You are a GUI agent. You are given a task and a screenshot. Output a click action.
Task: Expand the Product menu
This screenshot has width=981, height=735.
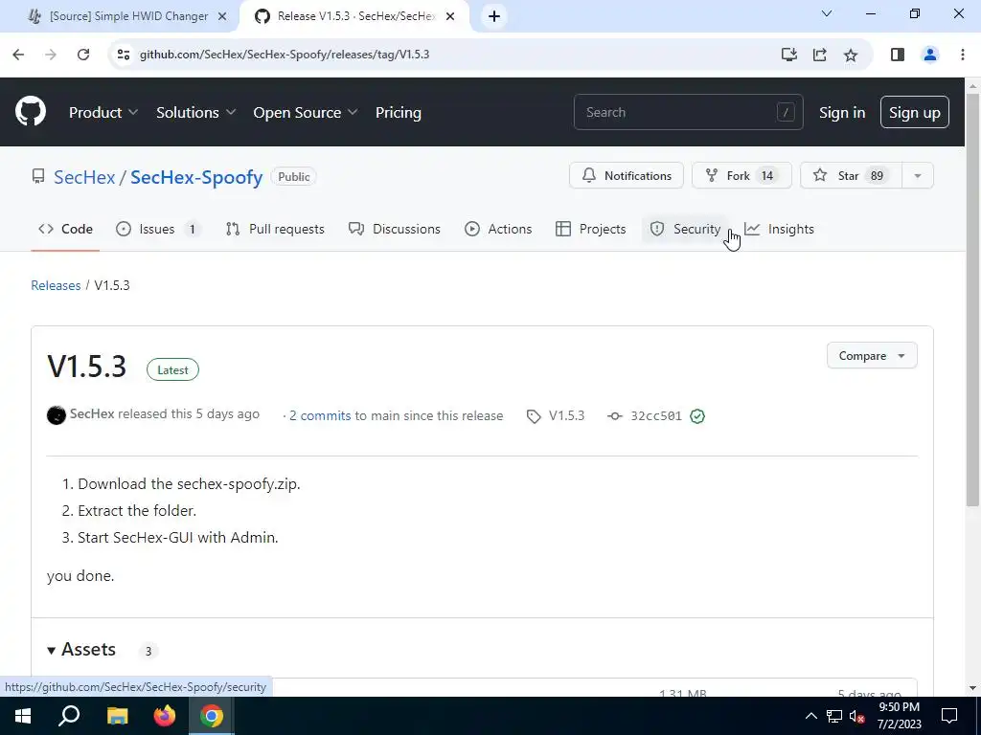103,113
